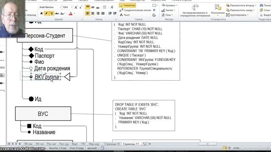The image size is (271, 152).
Task: Open Шрифт group dialog launcher
Action: [x=82, y=19]
